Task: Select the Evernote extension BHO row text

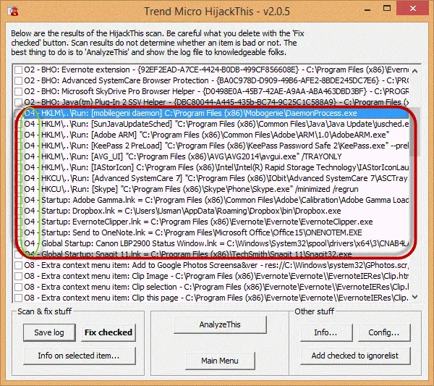Action: (216, 70)
